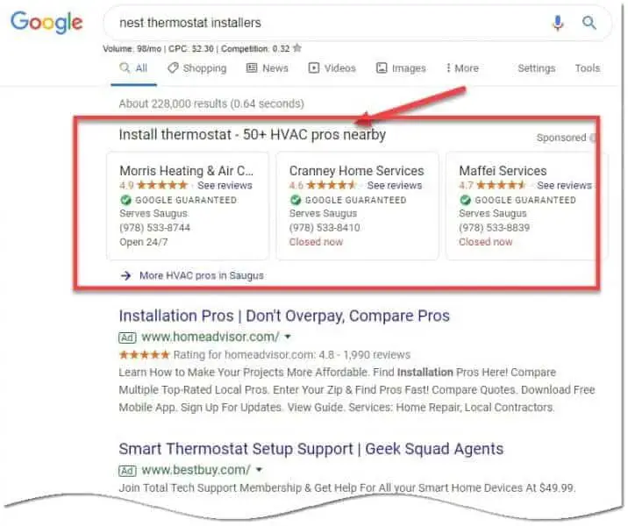Open search Tools
628x526 pixels.
pyautogui.click(x=588, y=68)
